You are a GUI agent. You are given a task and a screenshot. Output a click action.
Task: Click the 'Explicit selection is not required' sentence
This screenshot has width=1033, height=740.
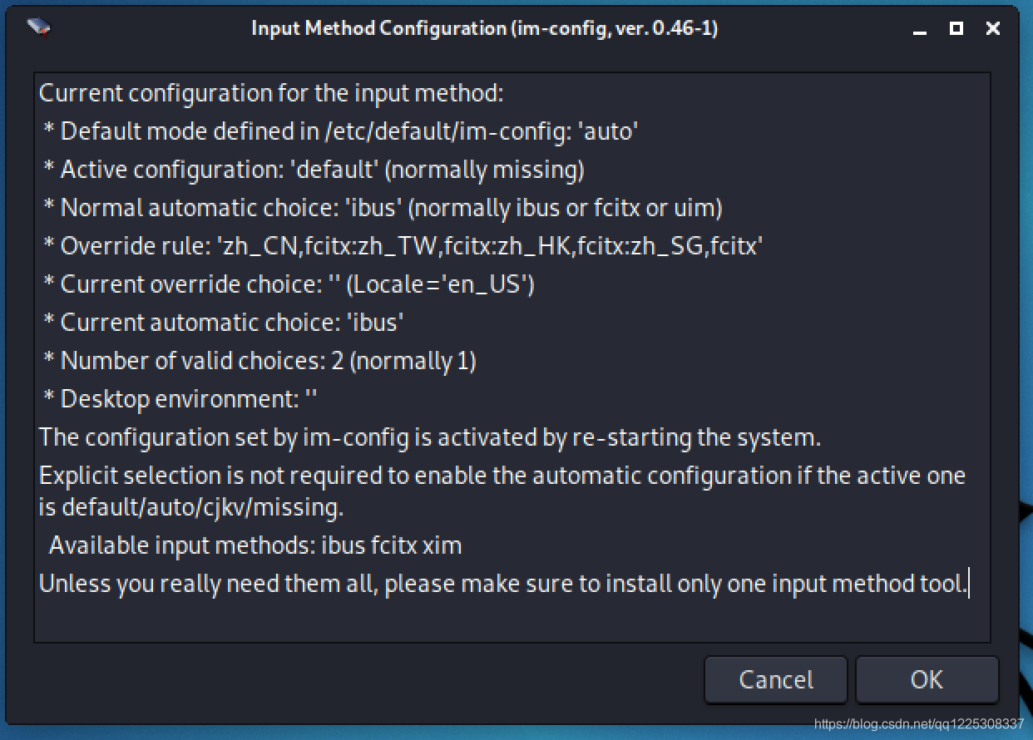502,476
